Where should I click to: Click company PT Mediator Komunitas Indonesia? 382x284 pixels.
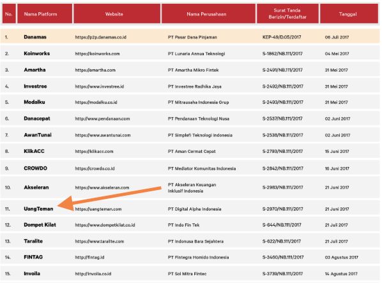202,169
